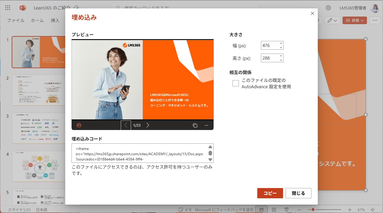Screen dimensions: 383x213
Task: Click the embed code scrollbar thumb
Action: (x=210, y=153)
